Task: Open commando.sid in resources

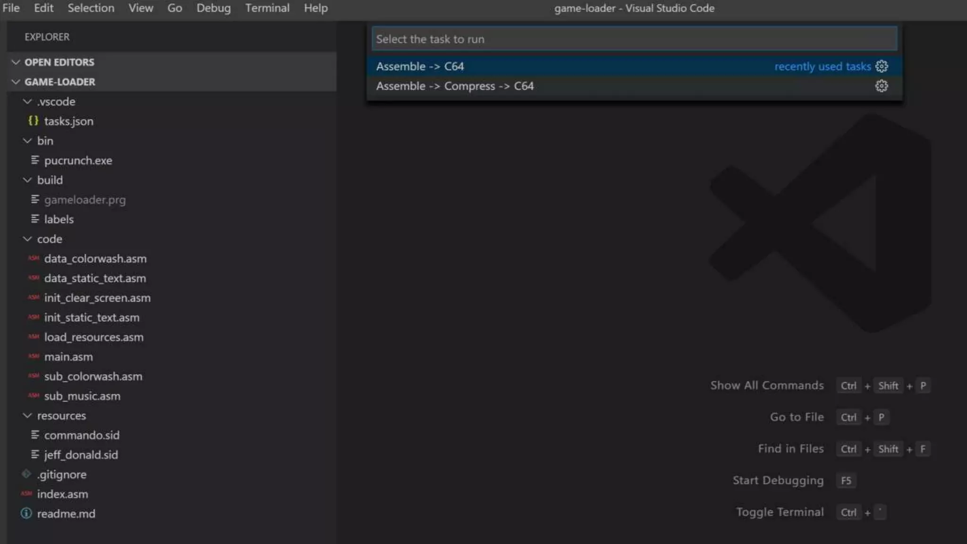Action: click(x=82, y=435)
